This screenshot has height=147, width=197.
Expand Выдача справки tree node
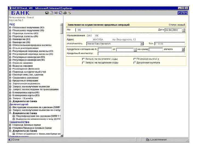(10, 66)
